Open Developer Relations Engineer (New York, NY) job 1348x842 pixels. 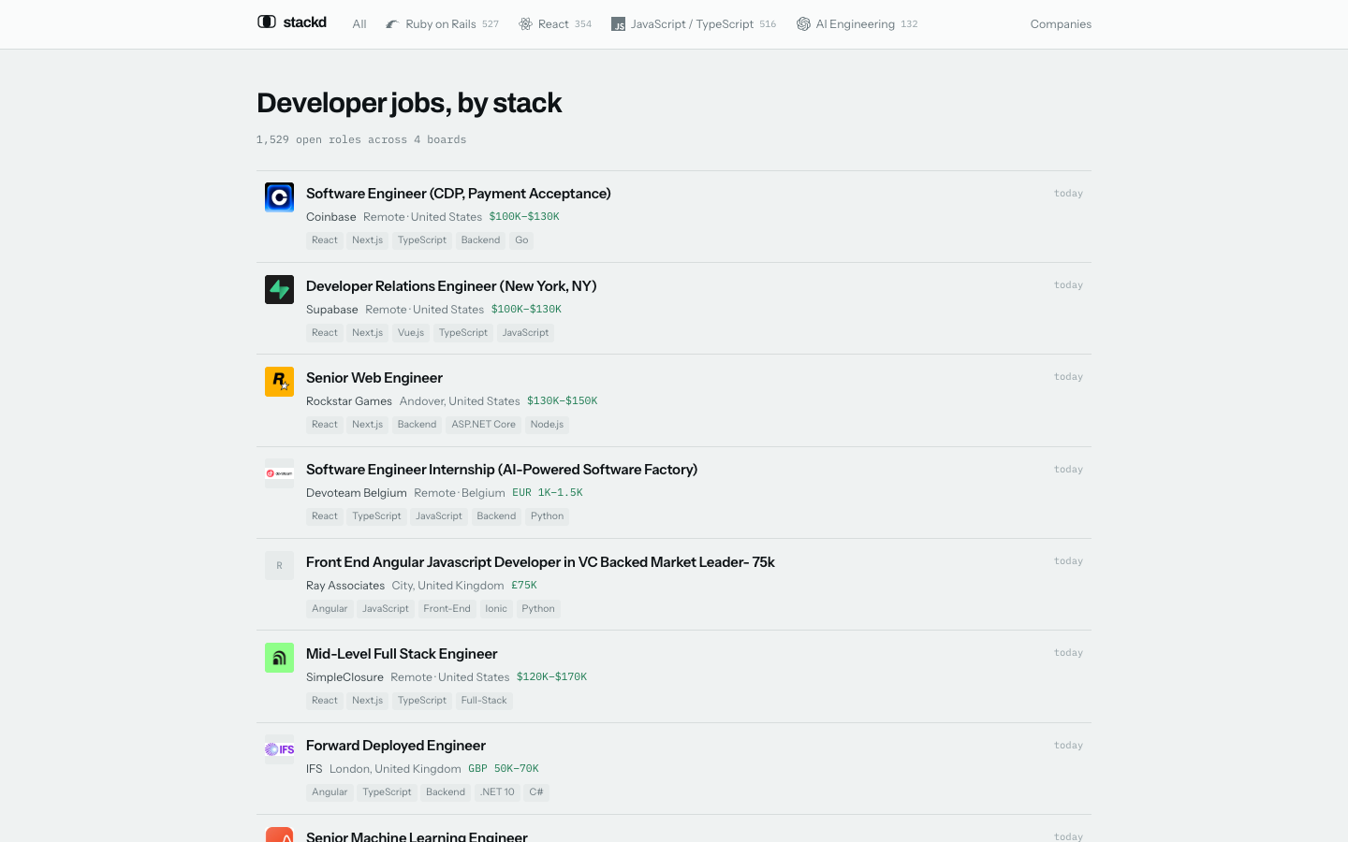coord(451,286)
